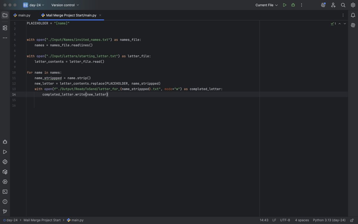Screen dimensions: 358x224
Task: Click main.py breadcrumb in status bar
Action: (75, 220)
